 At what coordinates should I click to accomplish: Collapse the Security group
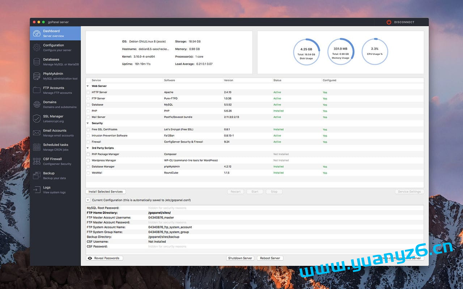pyautogui.click(x=88, y=123)
